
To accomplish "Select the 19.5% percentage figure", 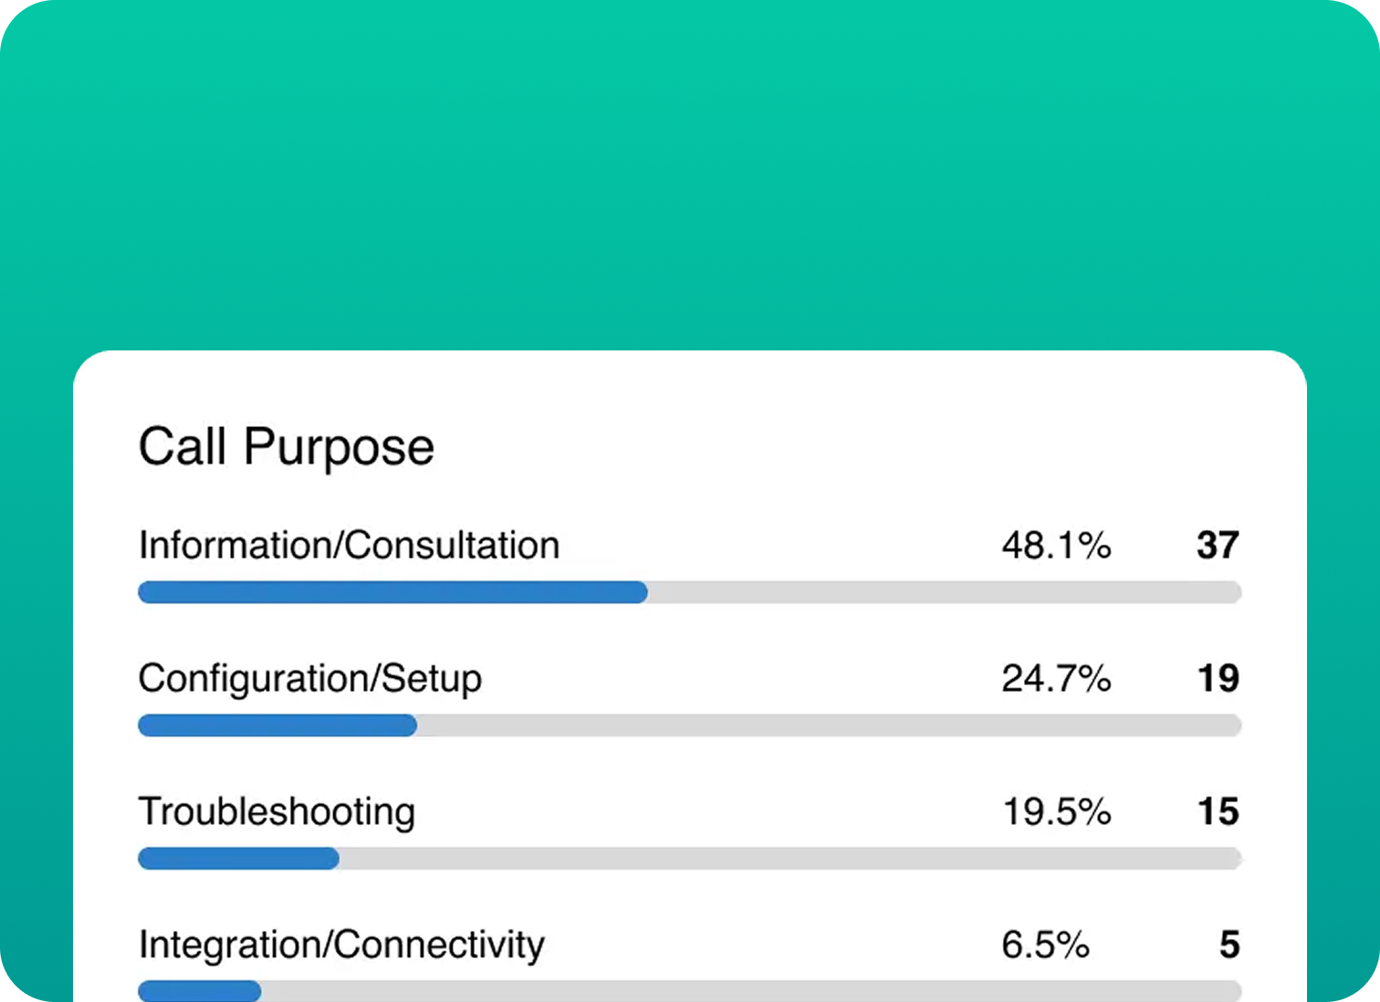I will tap(1056, 812).
